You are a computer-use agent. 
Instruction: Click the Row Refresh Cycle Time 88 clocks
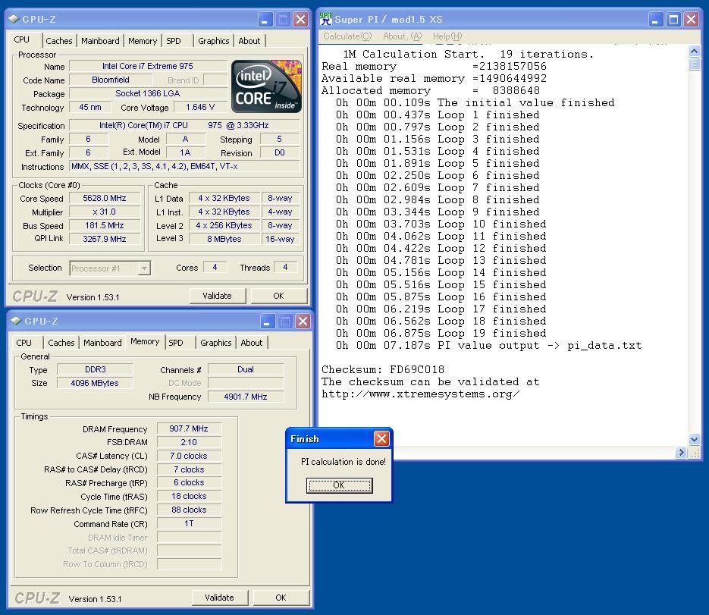(189, 510)
